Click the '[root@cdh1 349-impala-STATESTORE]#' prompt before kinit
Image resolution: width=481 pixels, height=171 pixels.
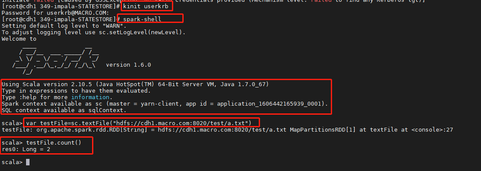coord(61,6)
